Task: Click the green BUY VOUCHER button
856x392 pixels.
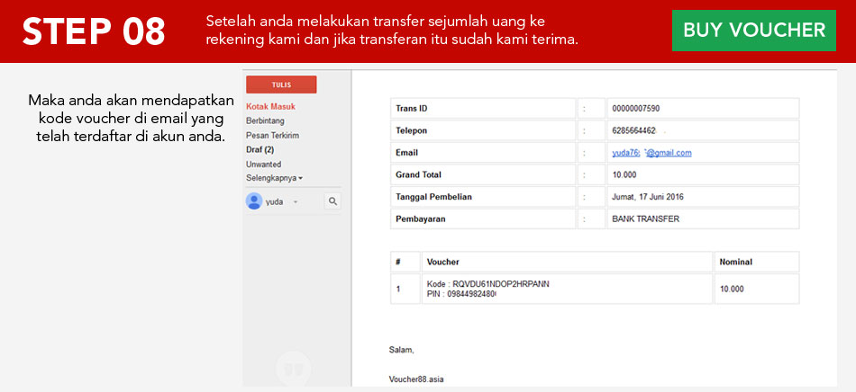Action: click(x=753, y=30)
